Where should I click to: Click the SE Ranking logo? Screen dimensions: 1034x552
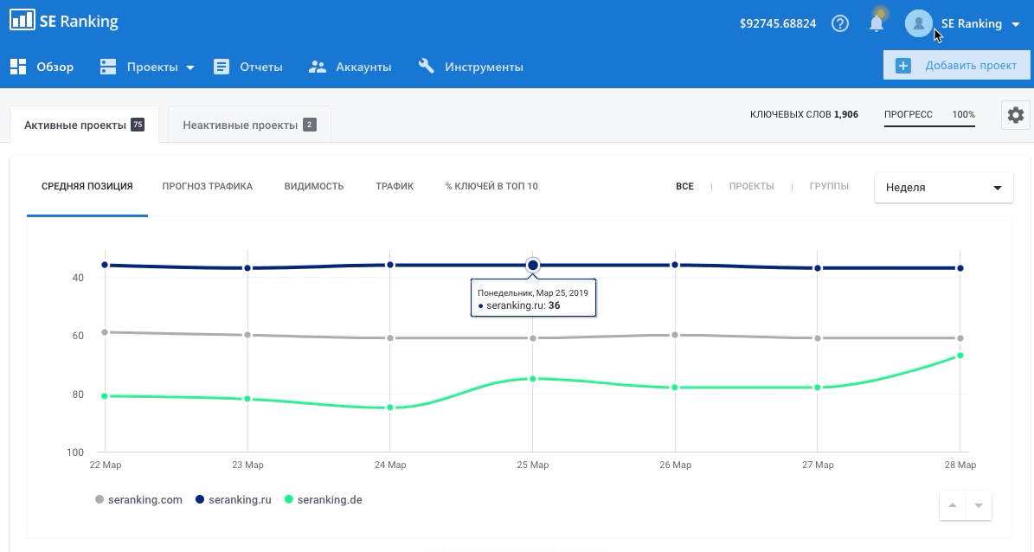click(x=64, y=21)
